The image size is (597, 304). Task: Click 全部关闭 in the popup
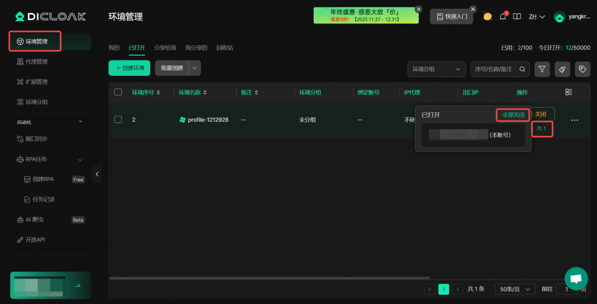[513, 115]
